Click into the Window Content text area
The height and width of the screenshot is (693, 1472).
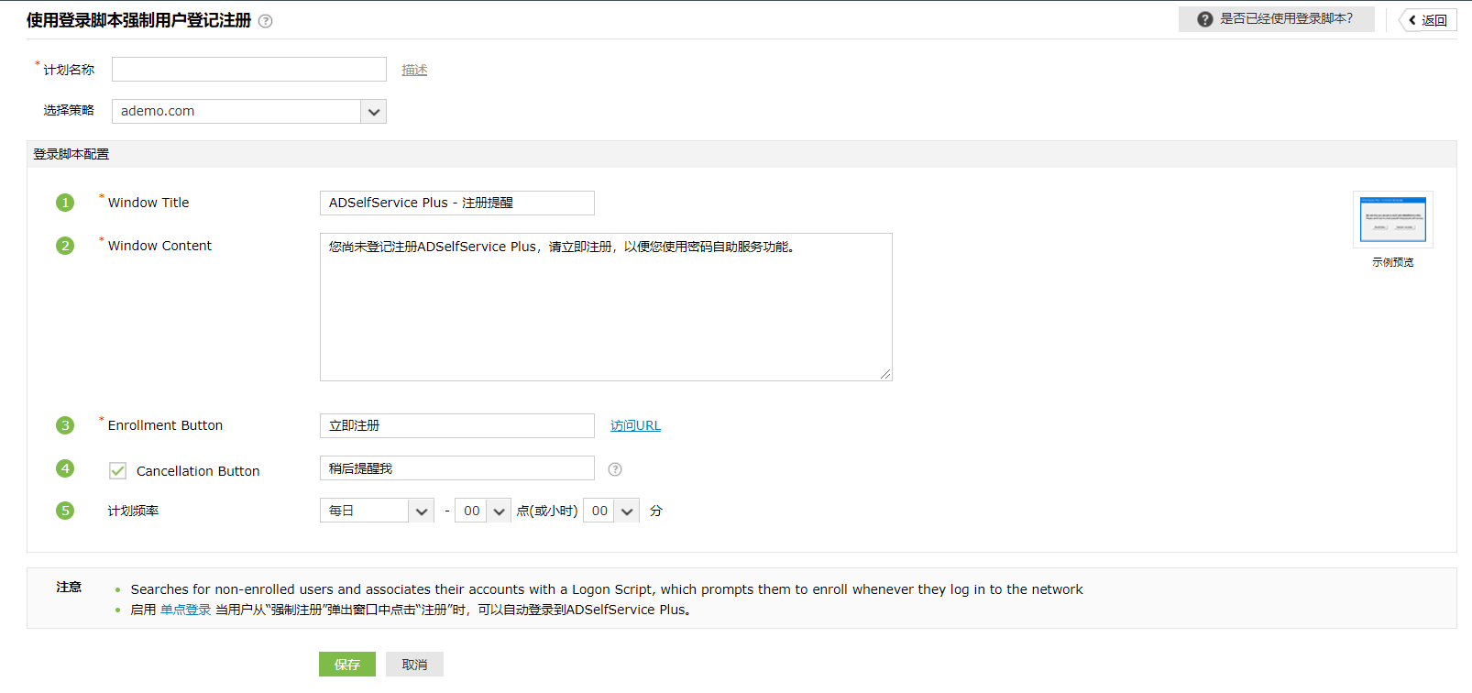click(x=606, y=307)
